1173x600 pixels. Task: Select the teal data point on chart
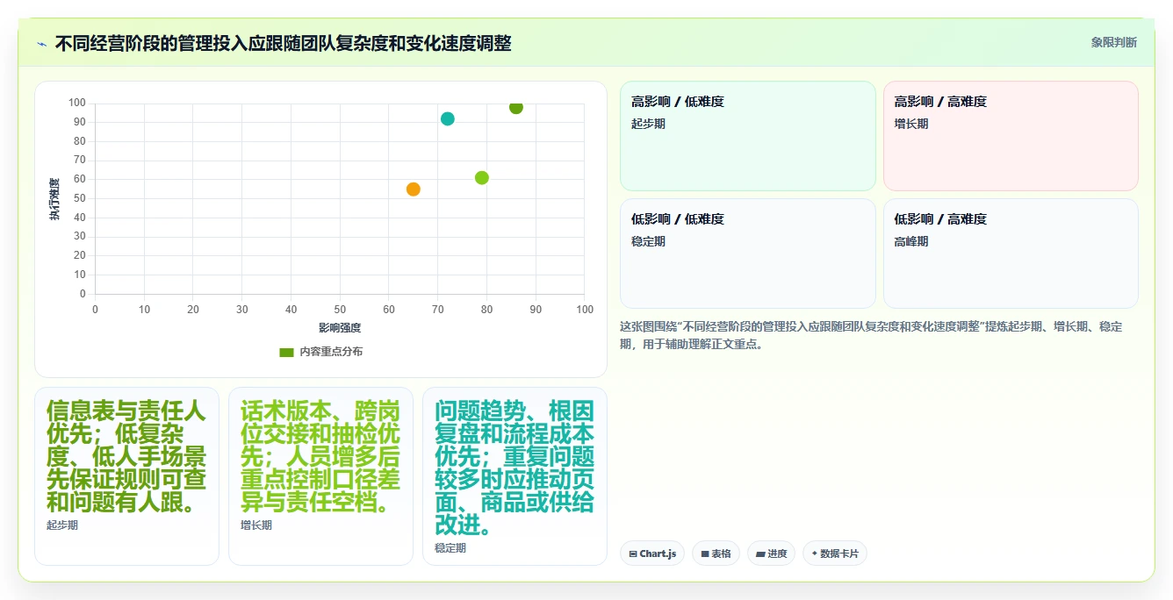click(448, 118)
